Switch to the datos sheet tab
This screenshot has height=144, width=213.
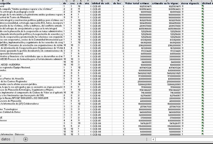(x=6, y=139)
